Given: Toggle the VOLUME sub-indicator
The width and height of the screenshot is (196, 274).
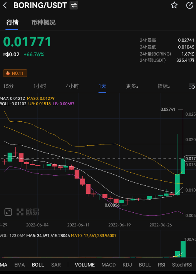Looking at the screenshot, I should click(85, 265).
